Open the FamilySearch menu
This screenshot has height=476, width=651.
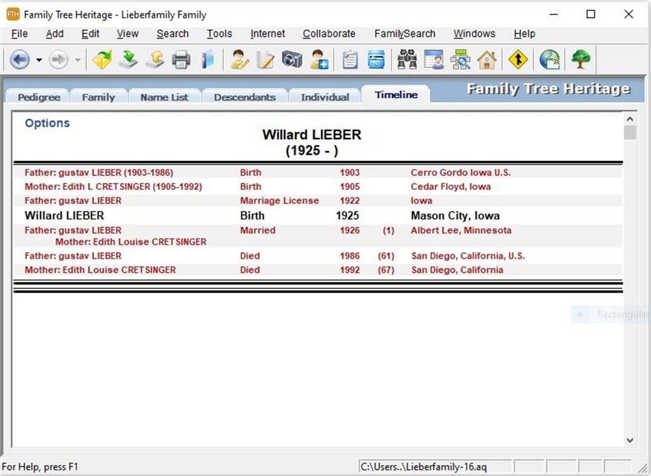pyautogui.click(x=405, y=34)
